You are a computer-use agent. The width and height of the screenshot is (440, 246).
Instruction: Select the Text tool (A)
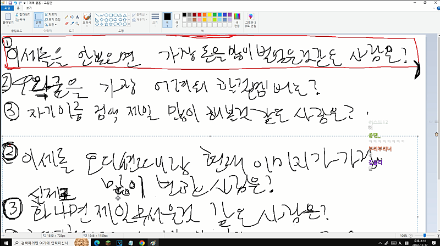77,17
